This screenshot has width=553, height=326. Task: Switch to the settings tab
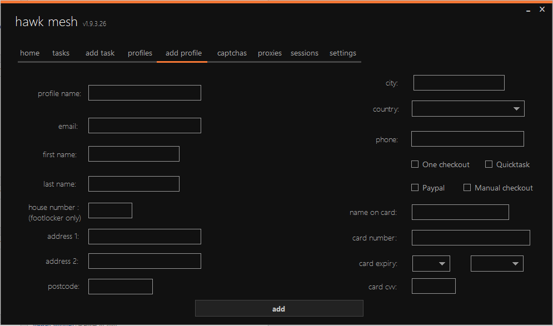pos(343,53)
